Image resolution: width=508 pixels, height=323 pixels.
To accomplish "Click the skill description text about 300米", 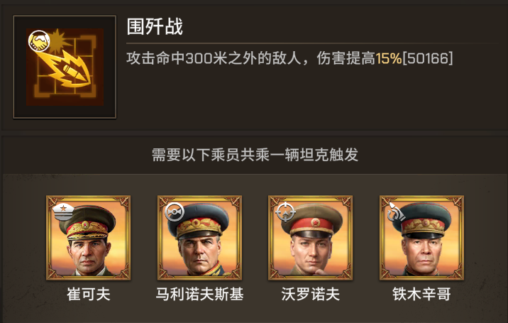I will 289,58.
